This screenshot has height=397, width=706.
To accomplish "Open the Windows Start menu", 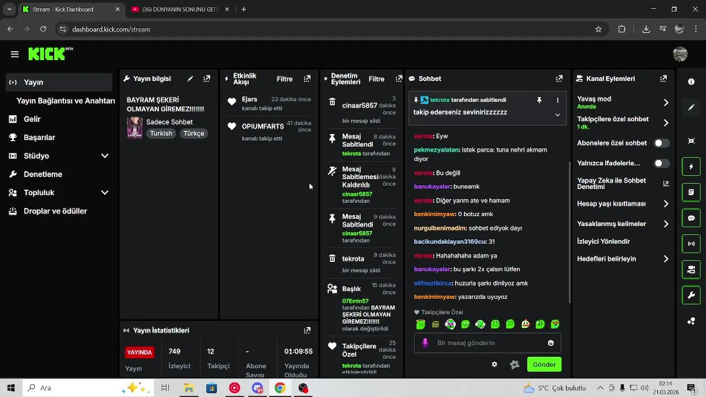I will click(10, 388).
